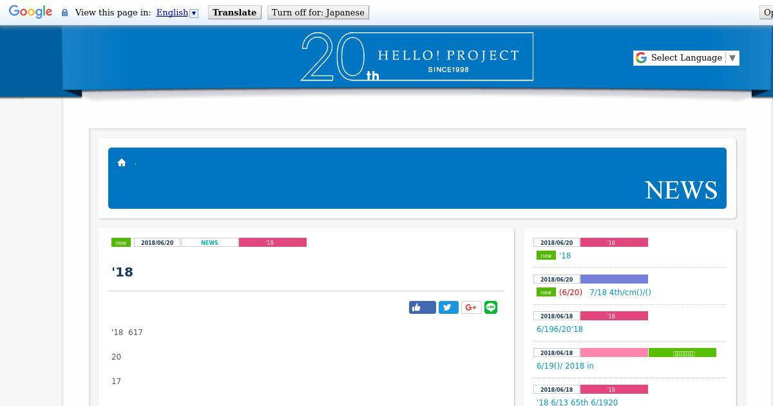Screen dimensions: 773x406
Task: Share article on Google Plus
Action: point(471,307)
